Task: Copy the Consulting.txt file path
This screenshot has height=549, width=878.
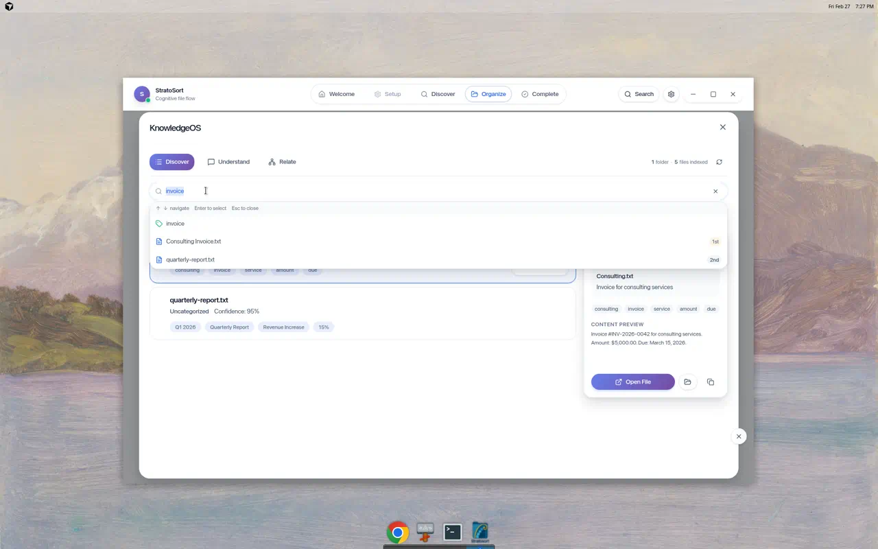Action: pos(710,382)
